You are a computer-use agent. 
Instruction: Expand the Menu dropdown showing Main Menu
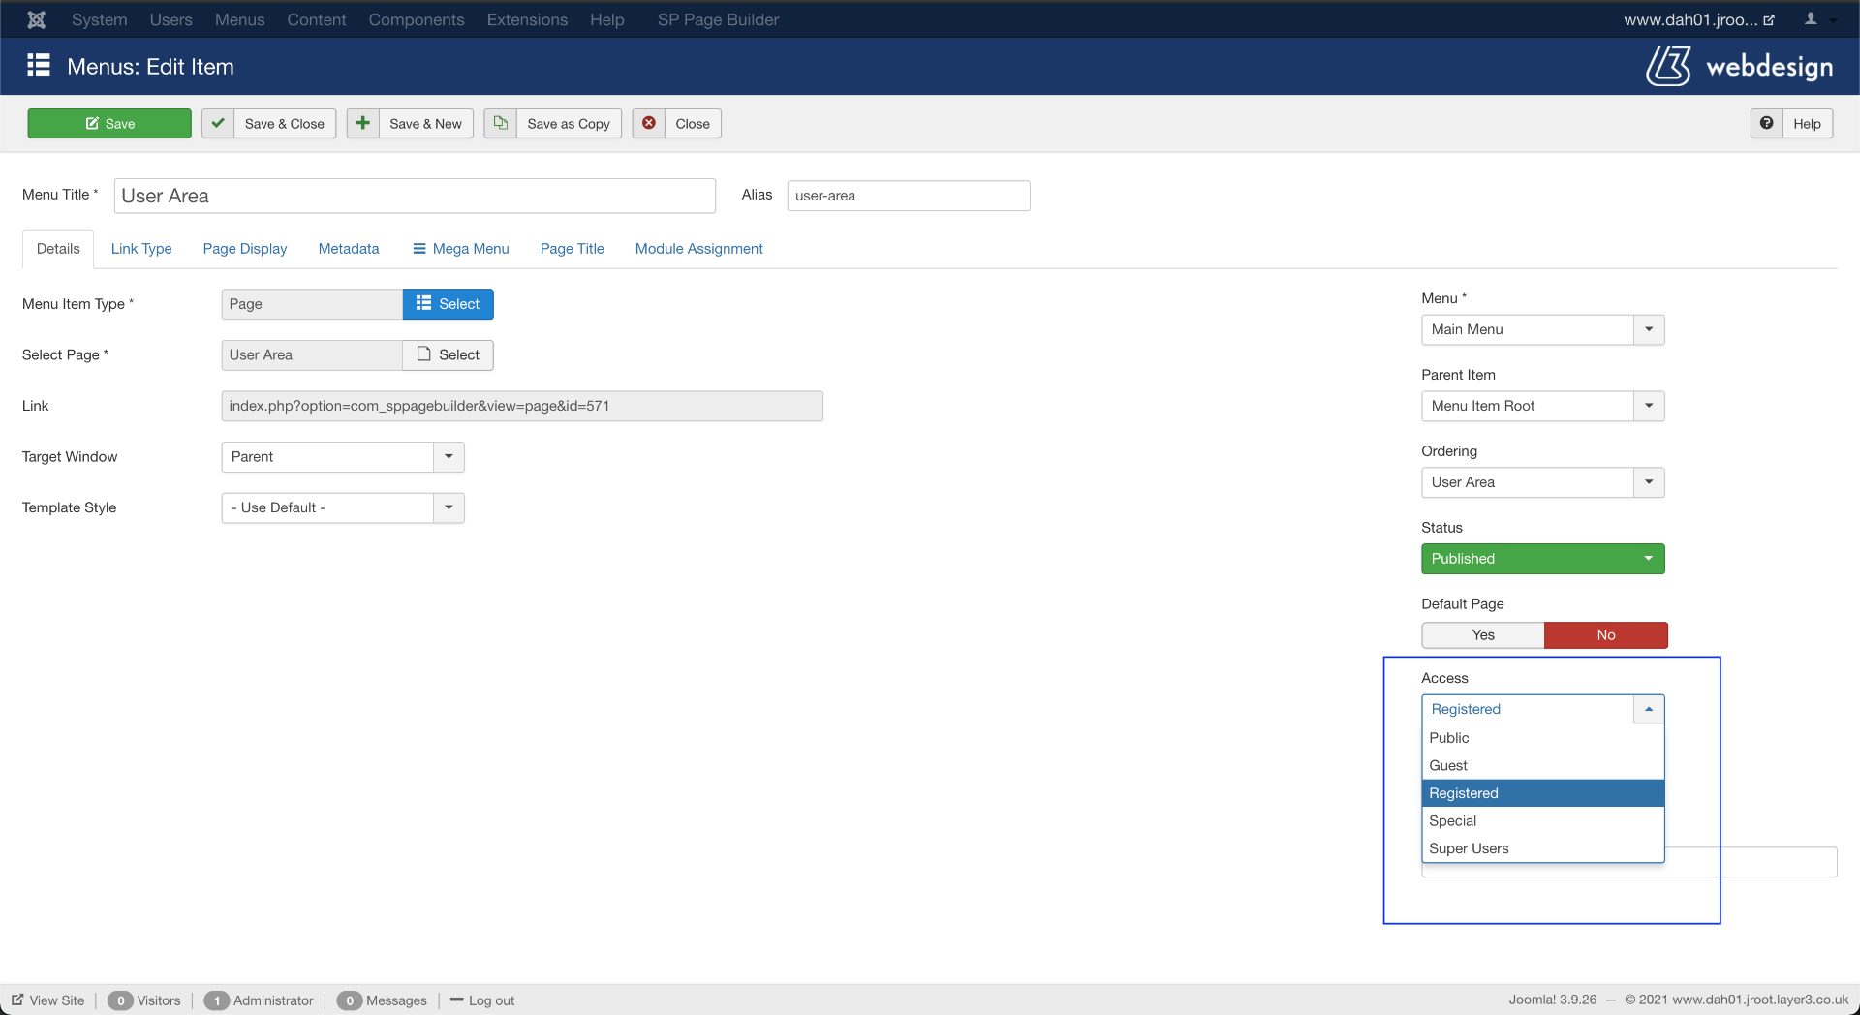[x=1543, y=329]
